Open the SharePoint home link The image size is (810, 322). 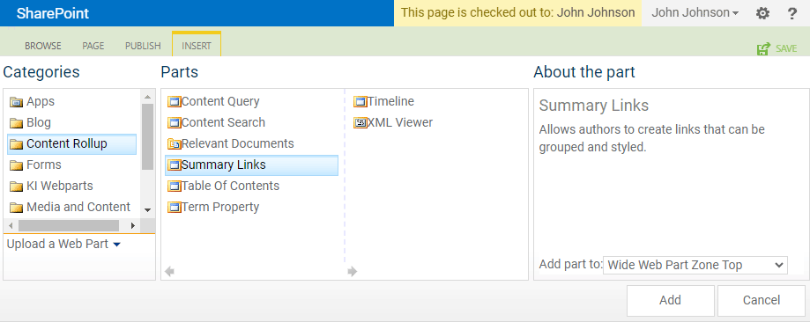click(x=53, y=13)
